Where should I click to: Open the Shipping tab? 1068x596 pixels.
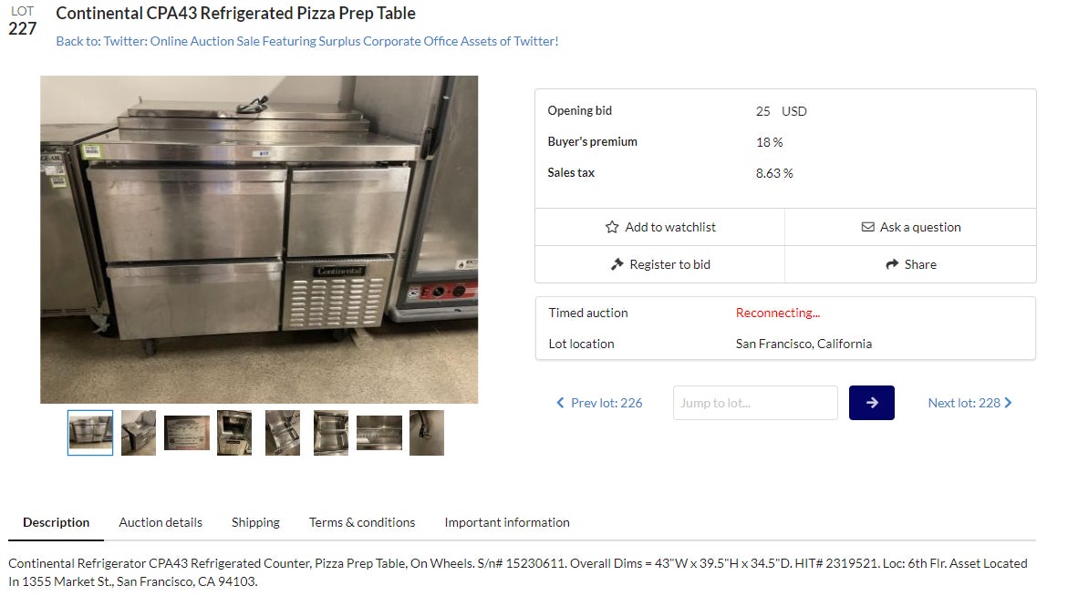255,522
